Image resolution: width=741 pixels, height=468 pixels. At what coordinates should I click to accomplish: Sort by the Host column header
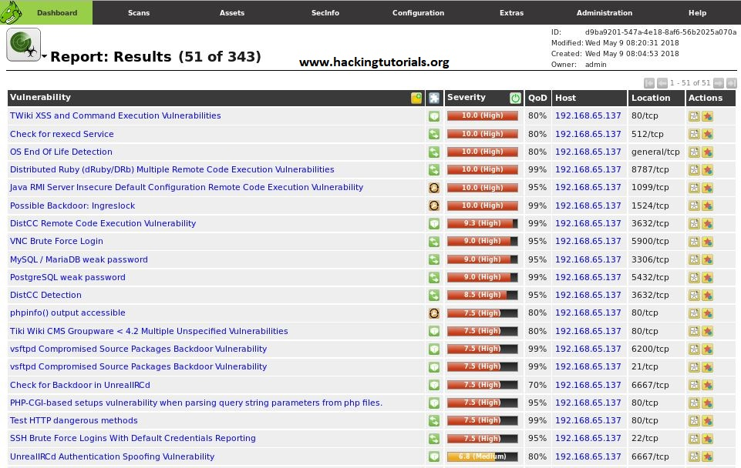click(565, 98)
